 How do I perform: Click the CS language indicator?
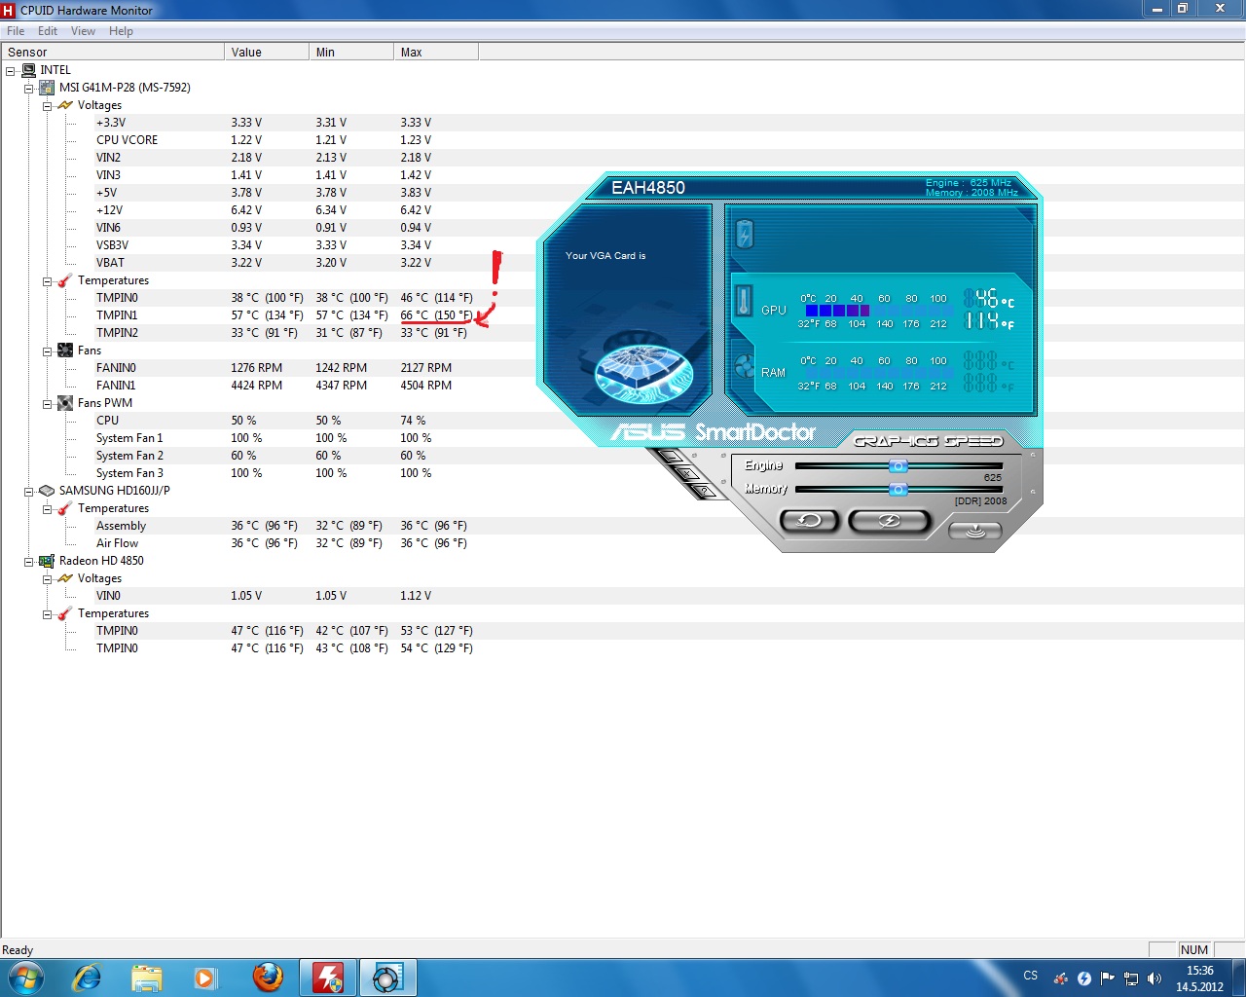coord(1031,976)
